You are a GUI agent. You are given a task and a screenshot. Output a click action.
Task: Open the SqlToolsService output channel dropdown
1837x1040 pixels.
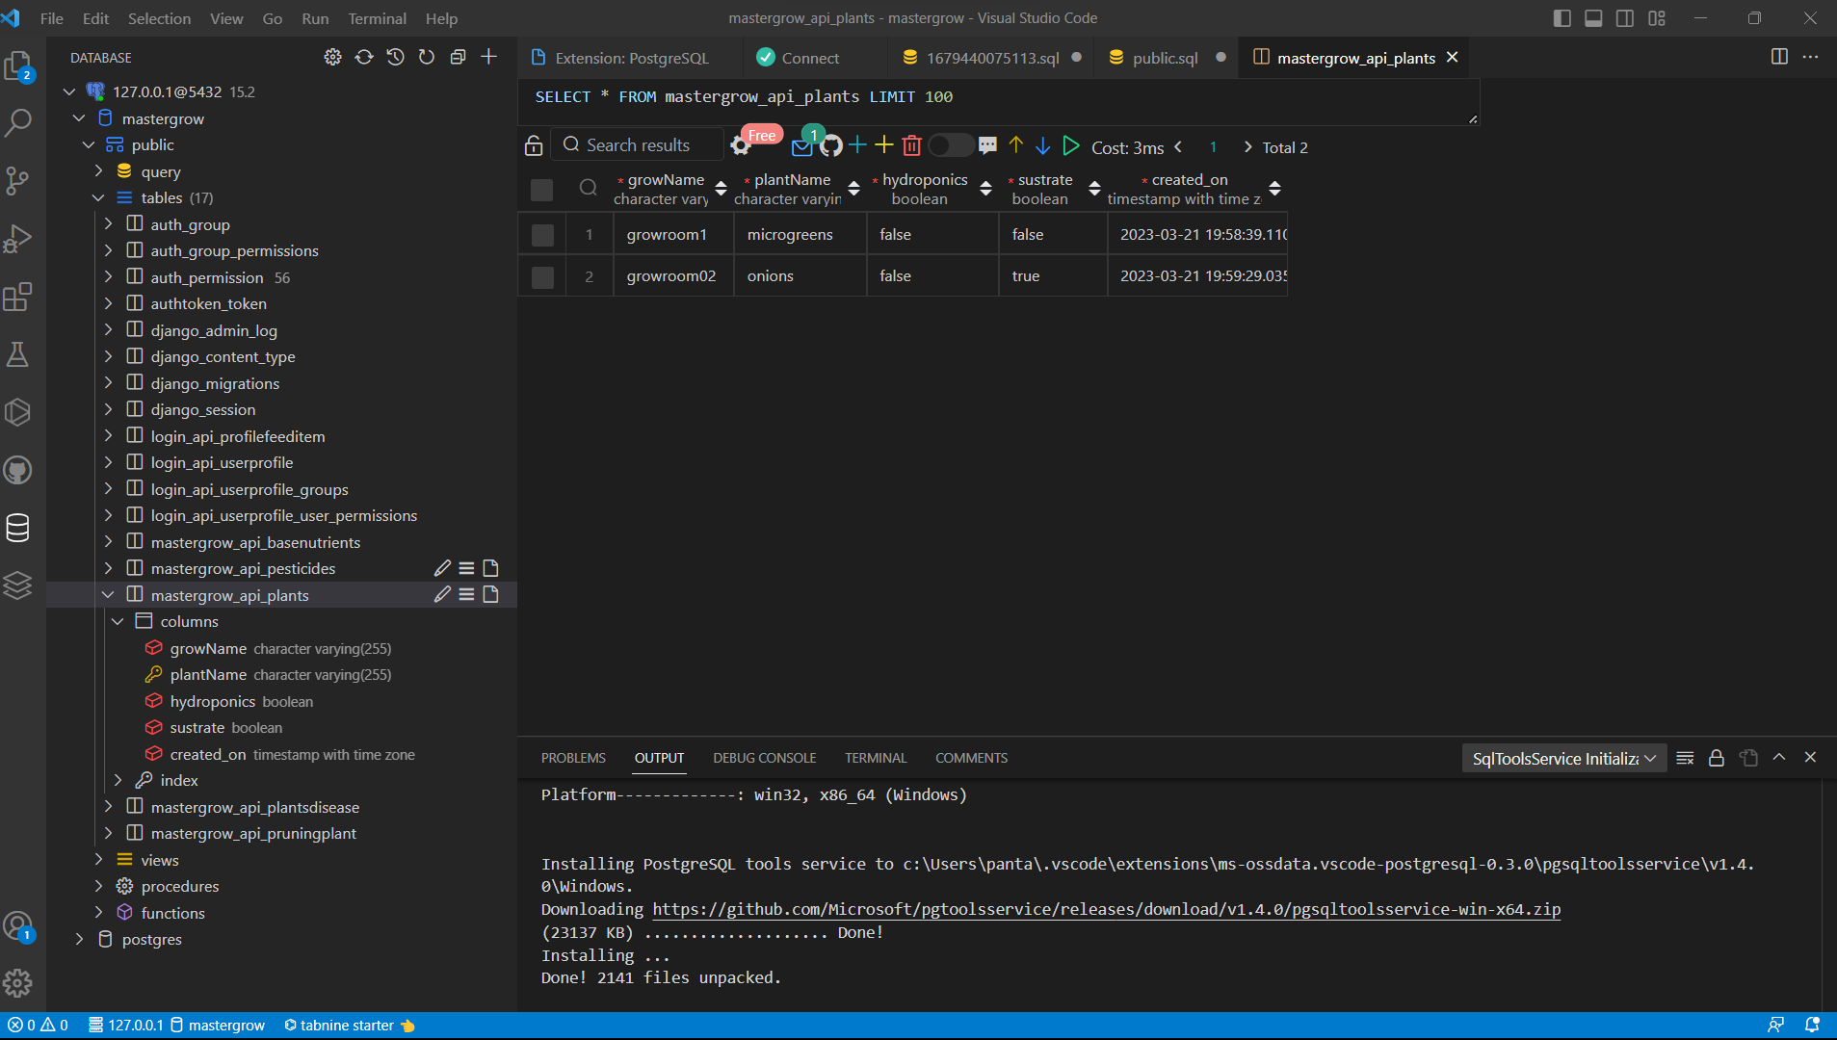(x=1563, y=759)
